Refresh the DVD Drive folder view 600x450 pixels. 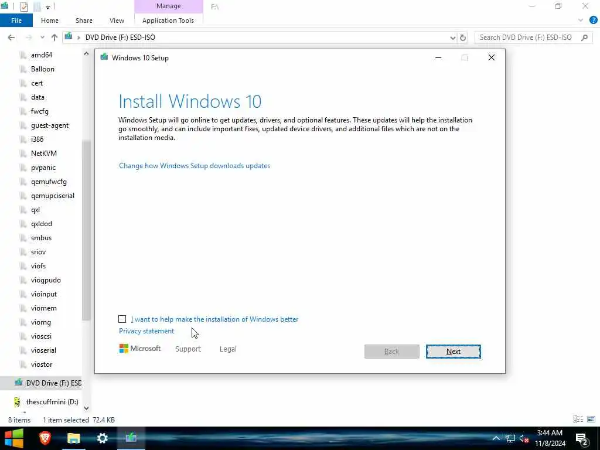[x=463, y=37]
